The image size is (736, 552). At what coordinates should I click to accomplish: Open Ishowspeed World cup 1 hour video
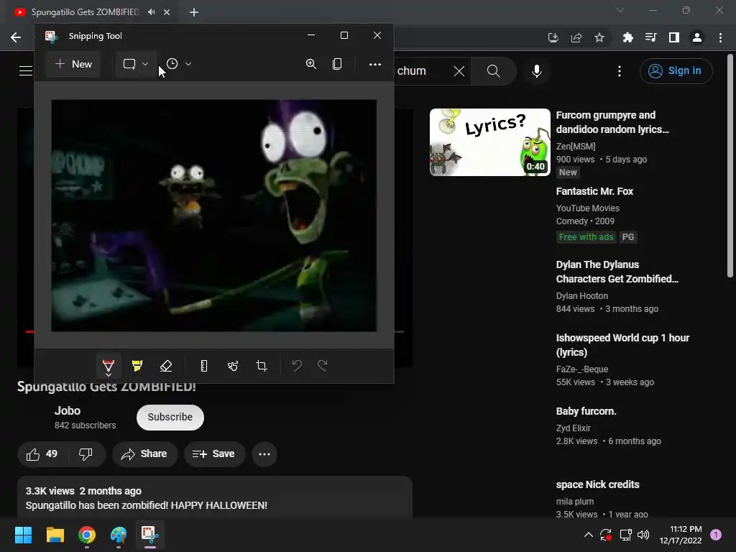pos(622,345)
